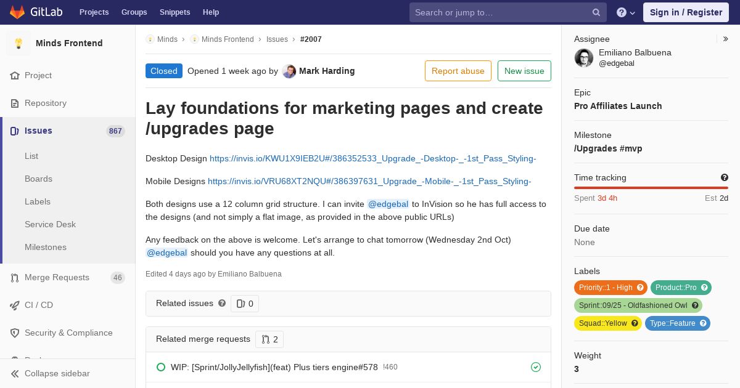Click the Minds Frontend project title in sidebar
Screen dimensions: 740x388
[69, 43]
